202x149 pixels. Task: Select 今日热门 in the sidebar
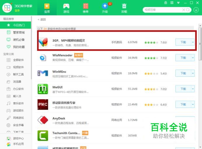tap(15, 25)
